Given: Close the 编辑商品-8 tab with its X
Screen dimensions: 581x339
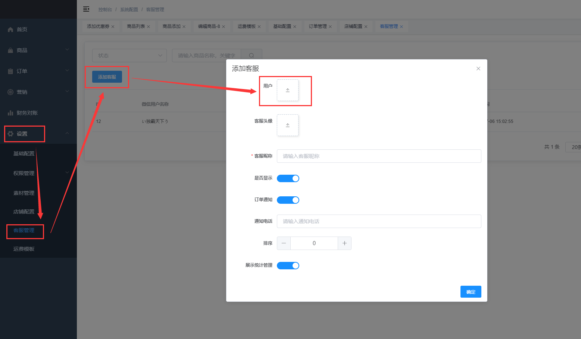Looking at the screenshot, I should point(224,27).
